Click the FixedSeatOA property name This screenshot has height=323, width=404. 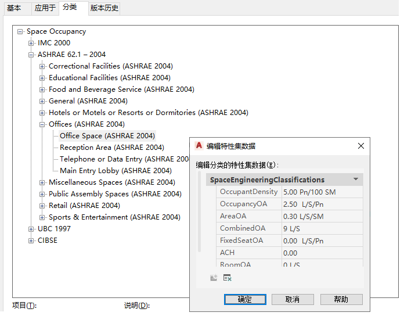pyautogui.click(x=241, y=241)
